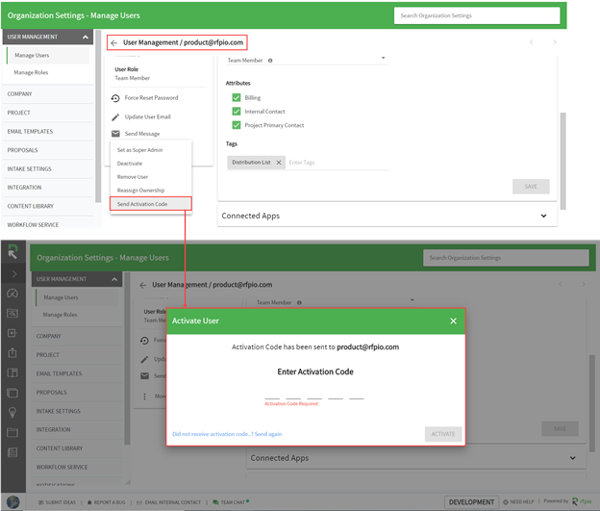Toggle the Internal Contact checkbox

[x=237, y=112]
